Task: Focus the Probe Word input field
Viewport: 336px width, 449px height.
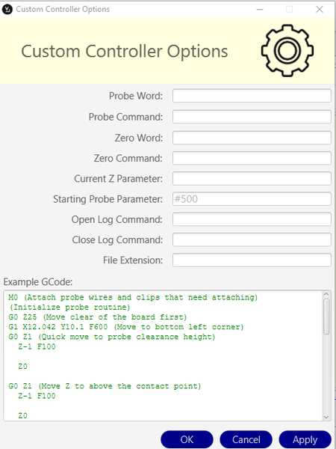Action: click(252, 96)
